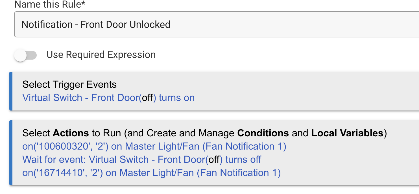The width and height of the screenshot is (419, 194).
Task: Click the Name this Rule label
Action: [x=49, y=4]
